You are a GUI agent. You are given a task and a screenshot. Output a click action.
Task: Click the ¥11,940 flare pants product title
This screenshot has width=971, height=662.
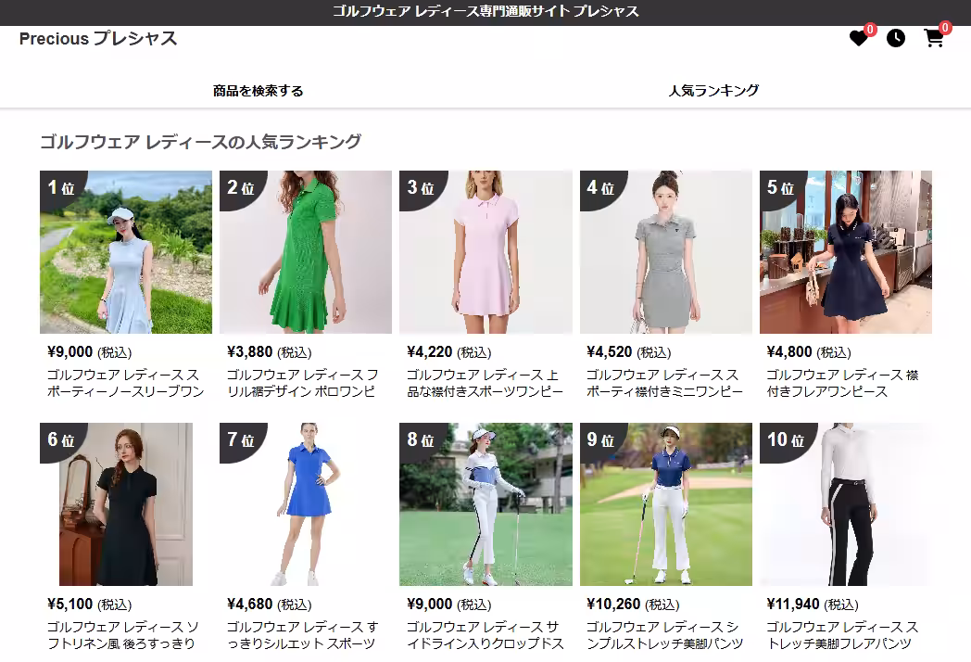[x=842, y=635]
